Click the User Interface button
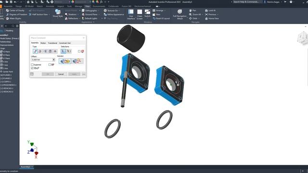Viewport: 308px width, 173px height. click(x=131, y=14)
